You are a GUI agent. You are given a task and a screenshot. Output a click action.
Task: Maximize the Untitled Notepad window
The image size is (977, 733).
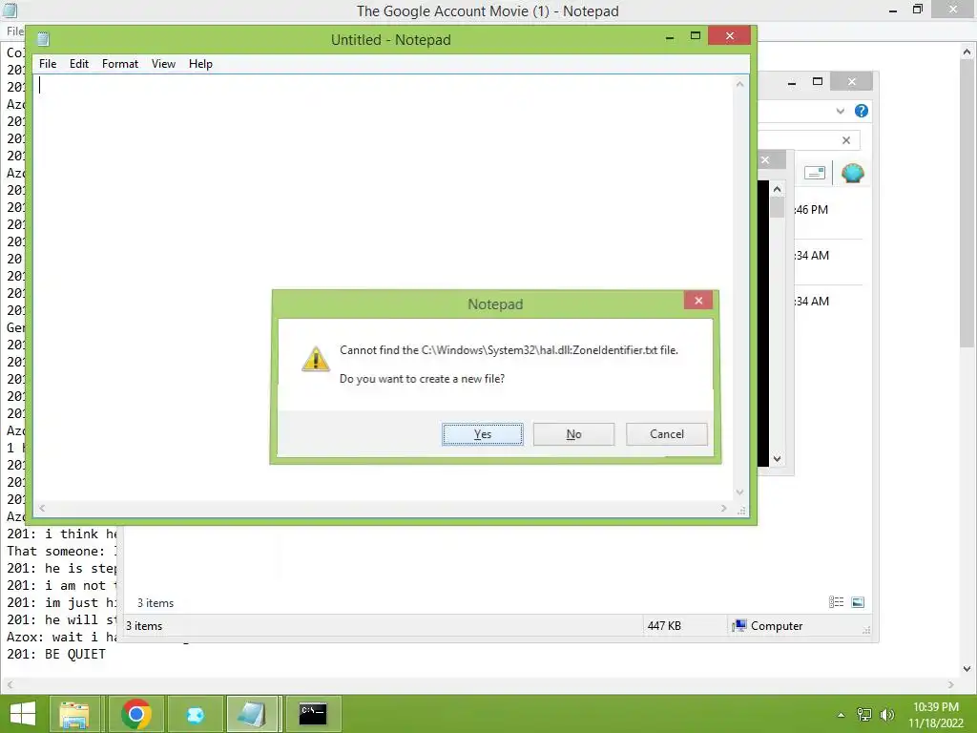(696, 36)
